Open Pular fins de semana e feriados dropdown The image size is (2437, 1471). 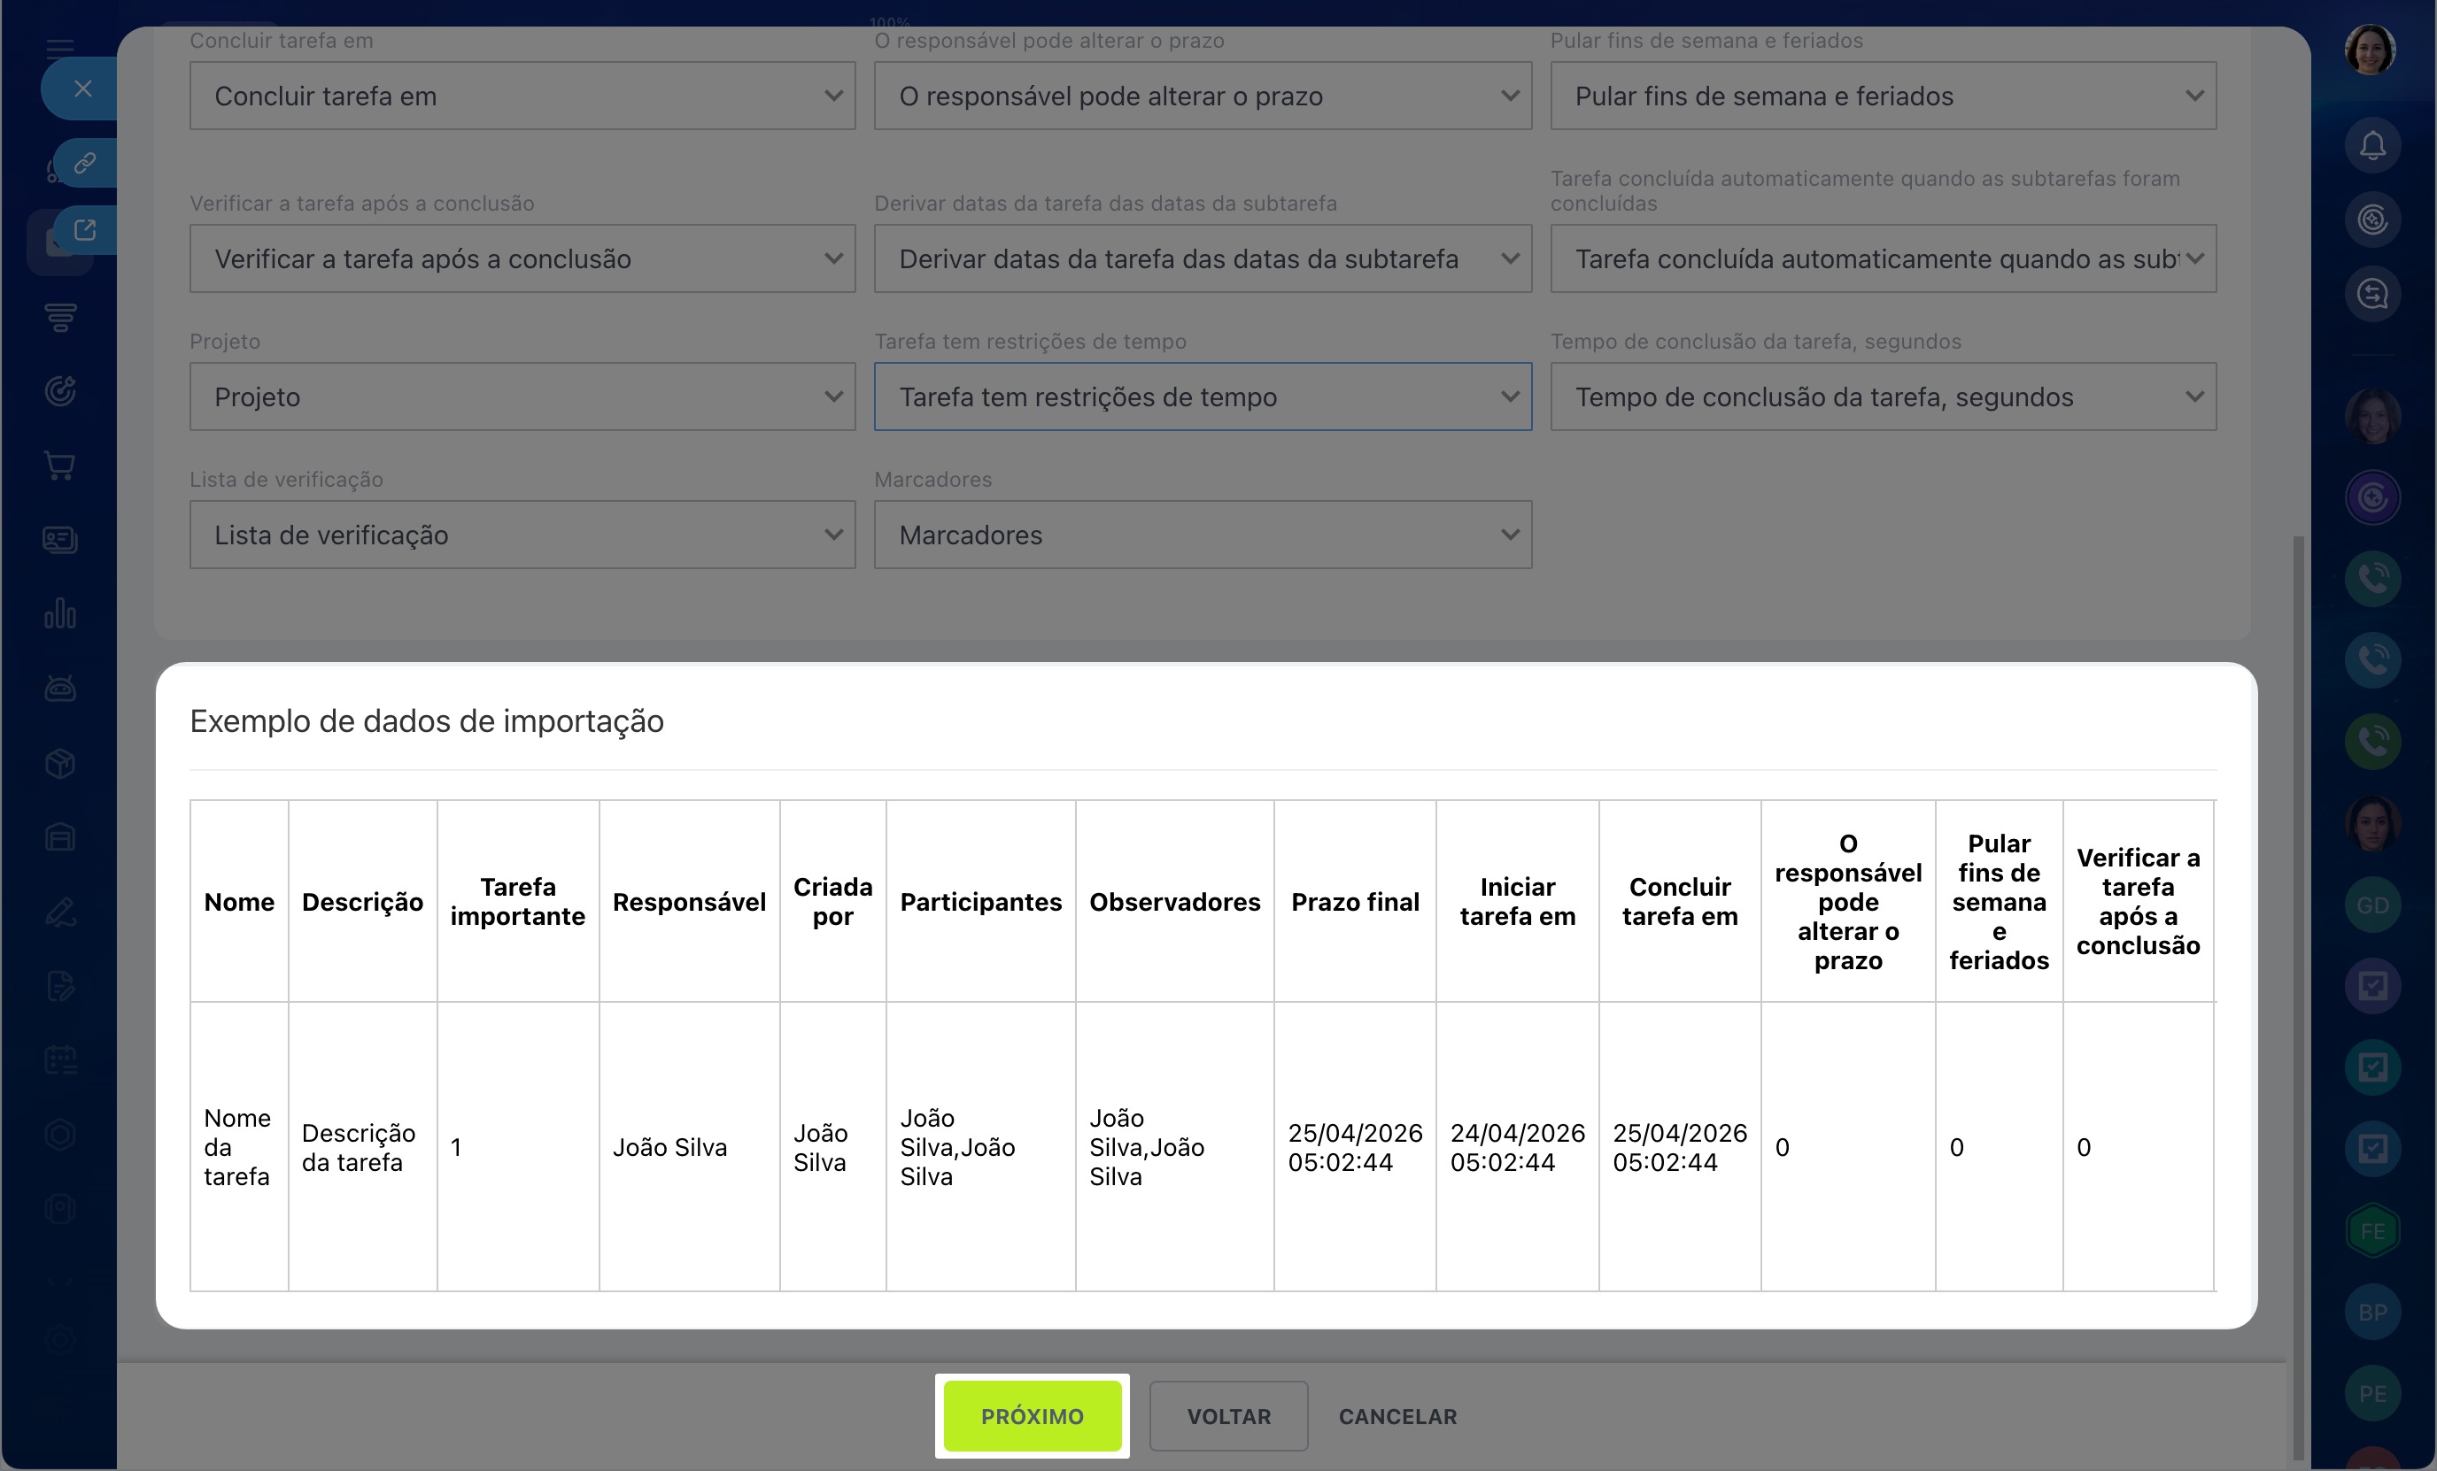1882,96
